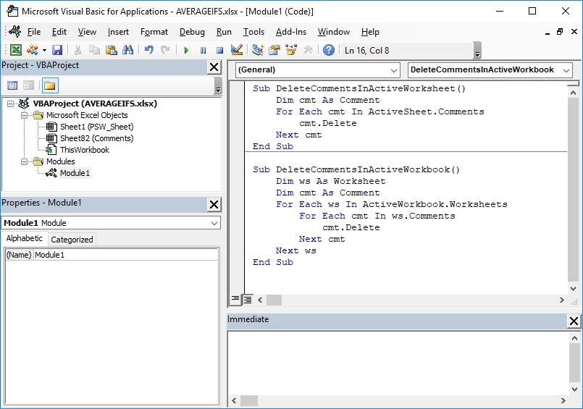Undo the last action

coord(148,50)
